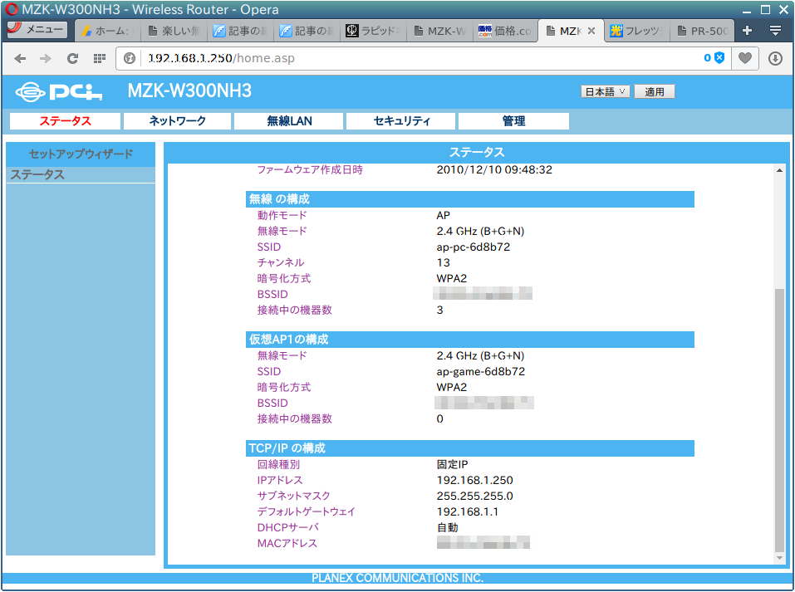Click the ad blocker shield icon
Screen dimensions: 795x592
tap(719, 58)
